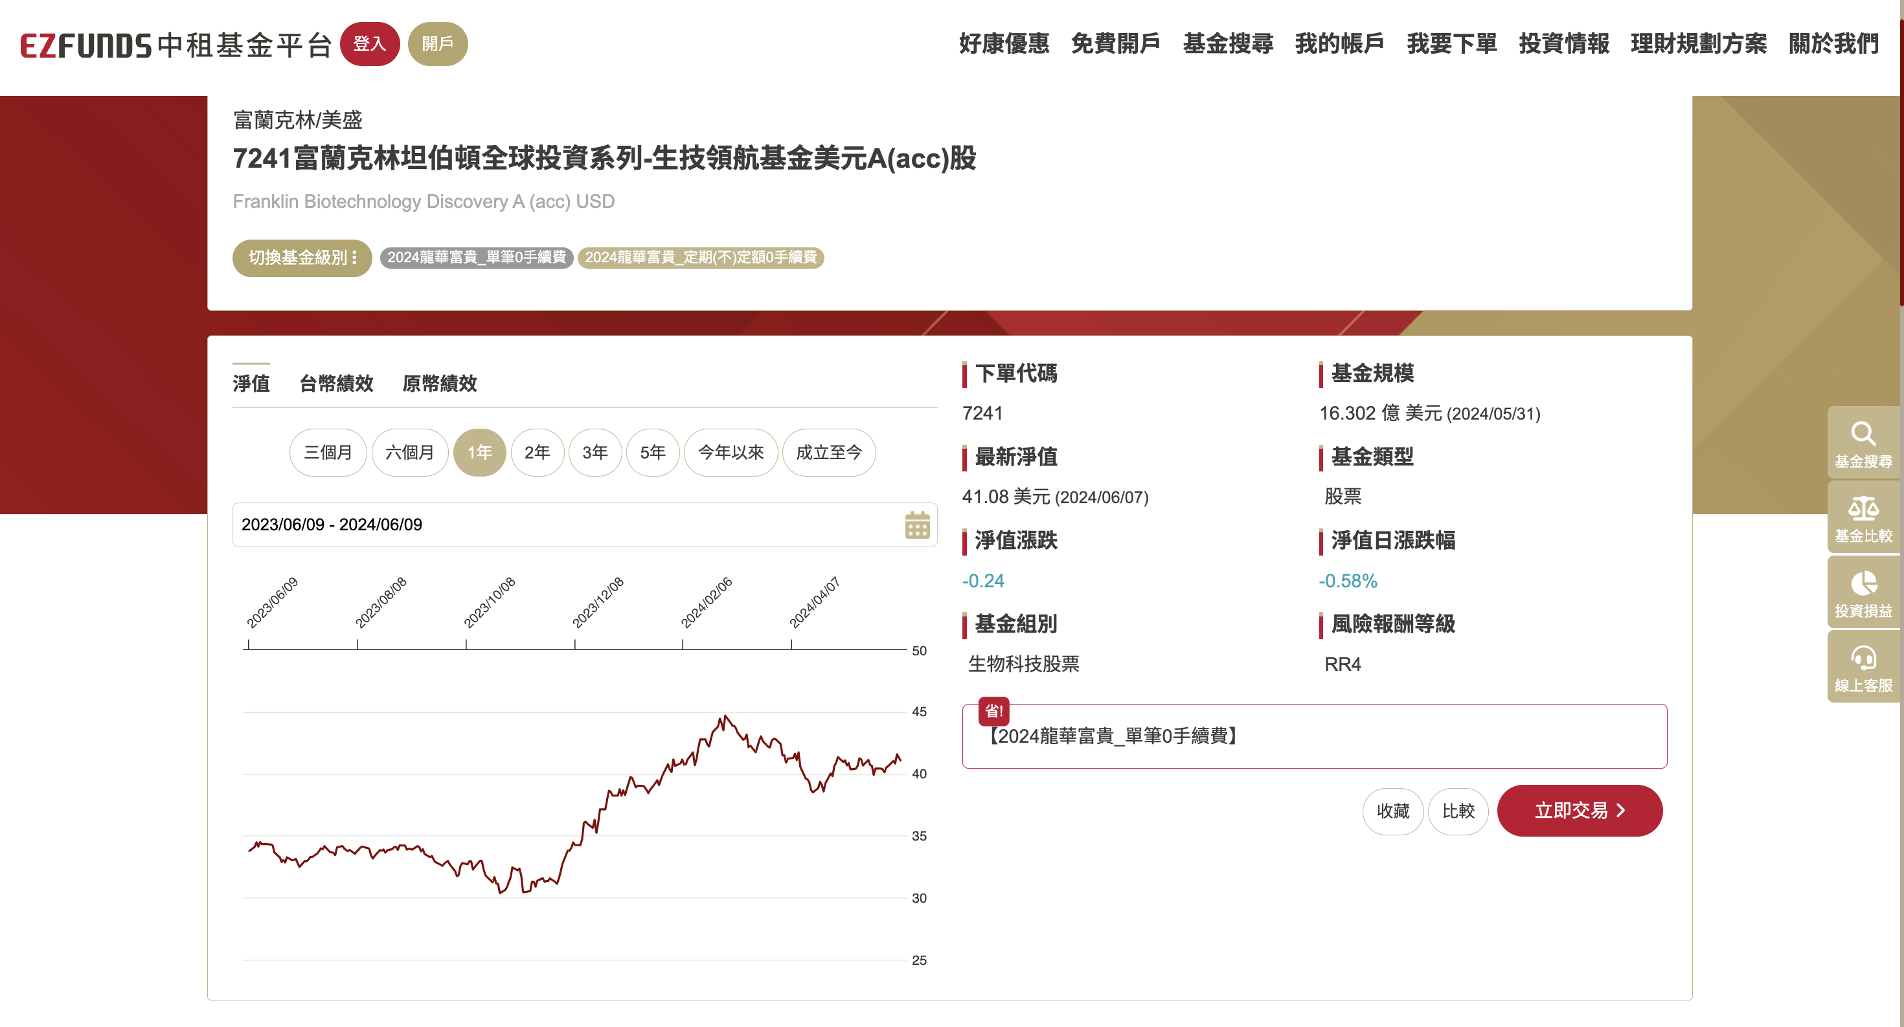Click the 立即交易 button

coord(1580,811)
